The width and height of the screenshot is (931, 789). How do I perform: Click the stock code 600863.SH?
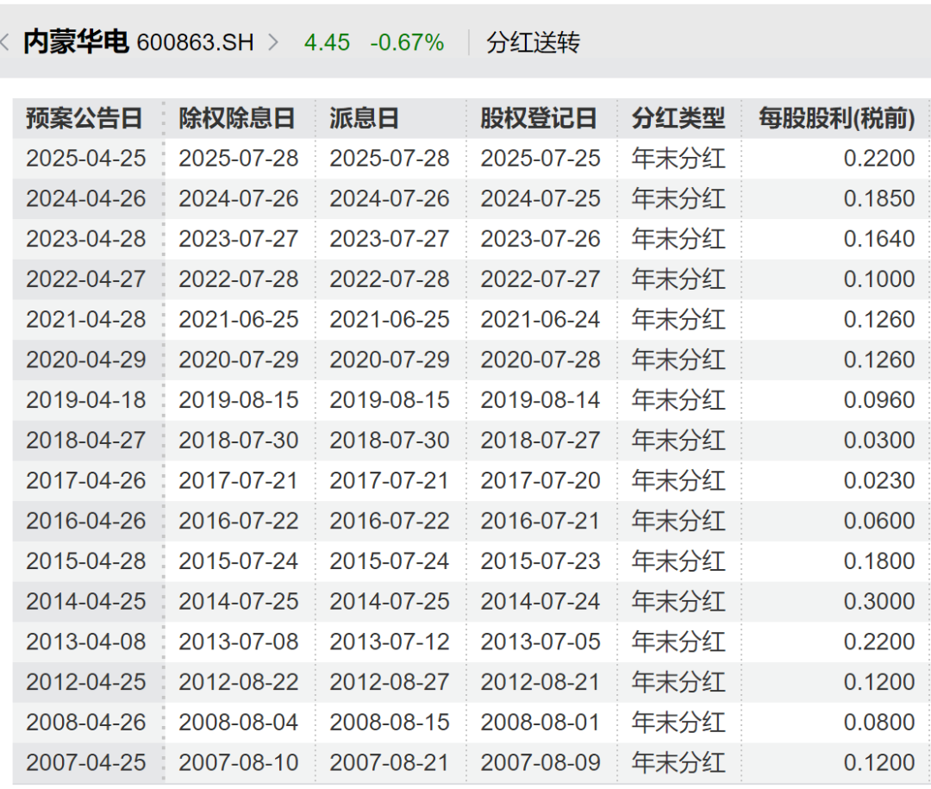coord(196,43)
